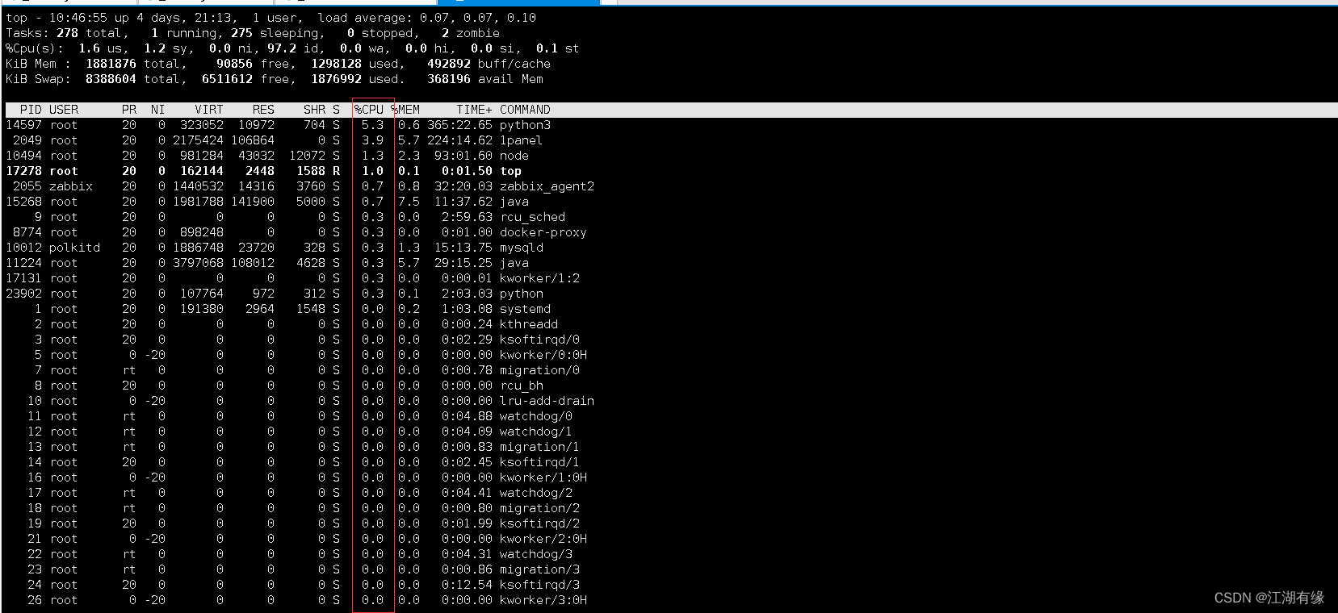The height and width of the screenshot is (613, 1338).
Task: Click the RES column header
Action: [x=263, y=110]
